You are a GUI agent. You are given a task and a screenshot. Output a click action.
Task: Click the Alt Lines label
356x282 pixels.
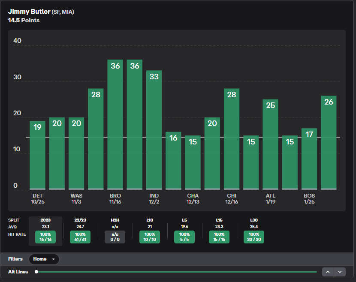click(18, 272)
